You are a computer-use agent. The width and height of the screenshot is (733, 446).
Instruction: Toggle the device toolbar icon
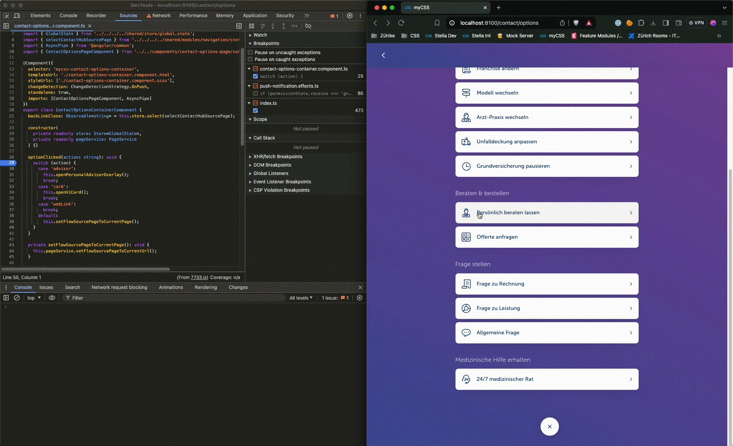(x=17, y=16)
